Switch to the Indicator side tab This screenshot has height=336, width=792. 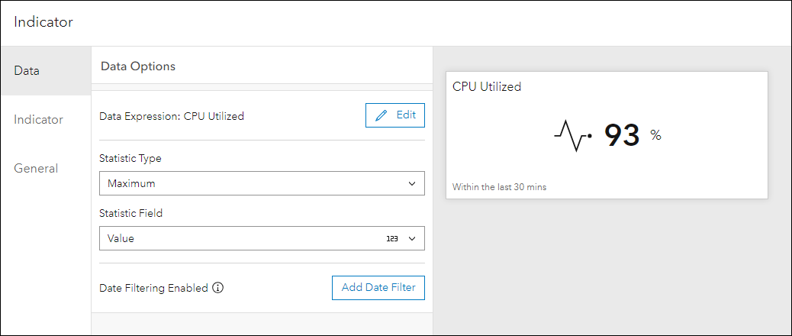(38, 119)
